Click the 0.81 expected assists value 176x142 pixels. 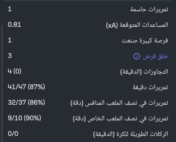coord(15,25)
